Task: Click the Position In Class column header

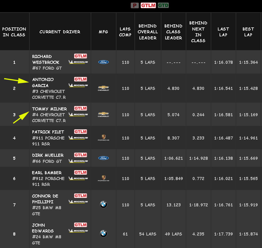Action: [14, 32]
